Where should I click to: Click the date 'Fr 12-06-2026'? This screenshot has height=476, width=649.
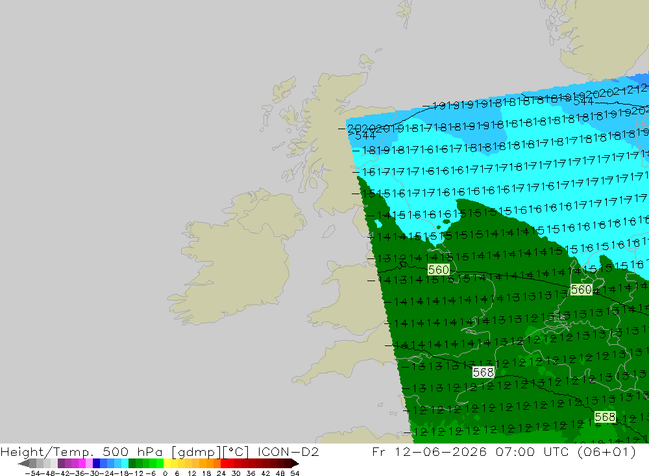pyautogui.click(x=429, y=451)
